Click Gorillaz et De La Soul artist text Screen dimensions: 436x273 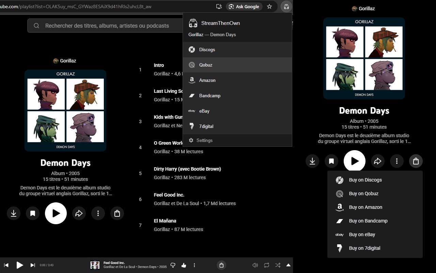click(x=176, y=203)
